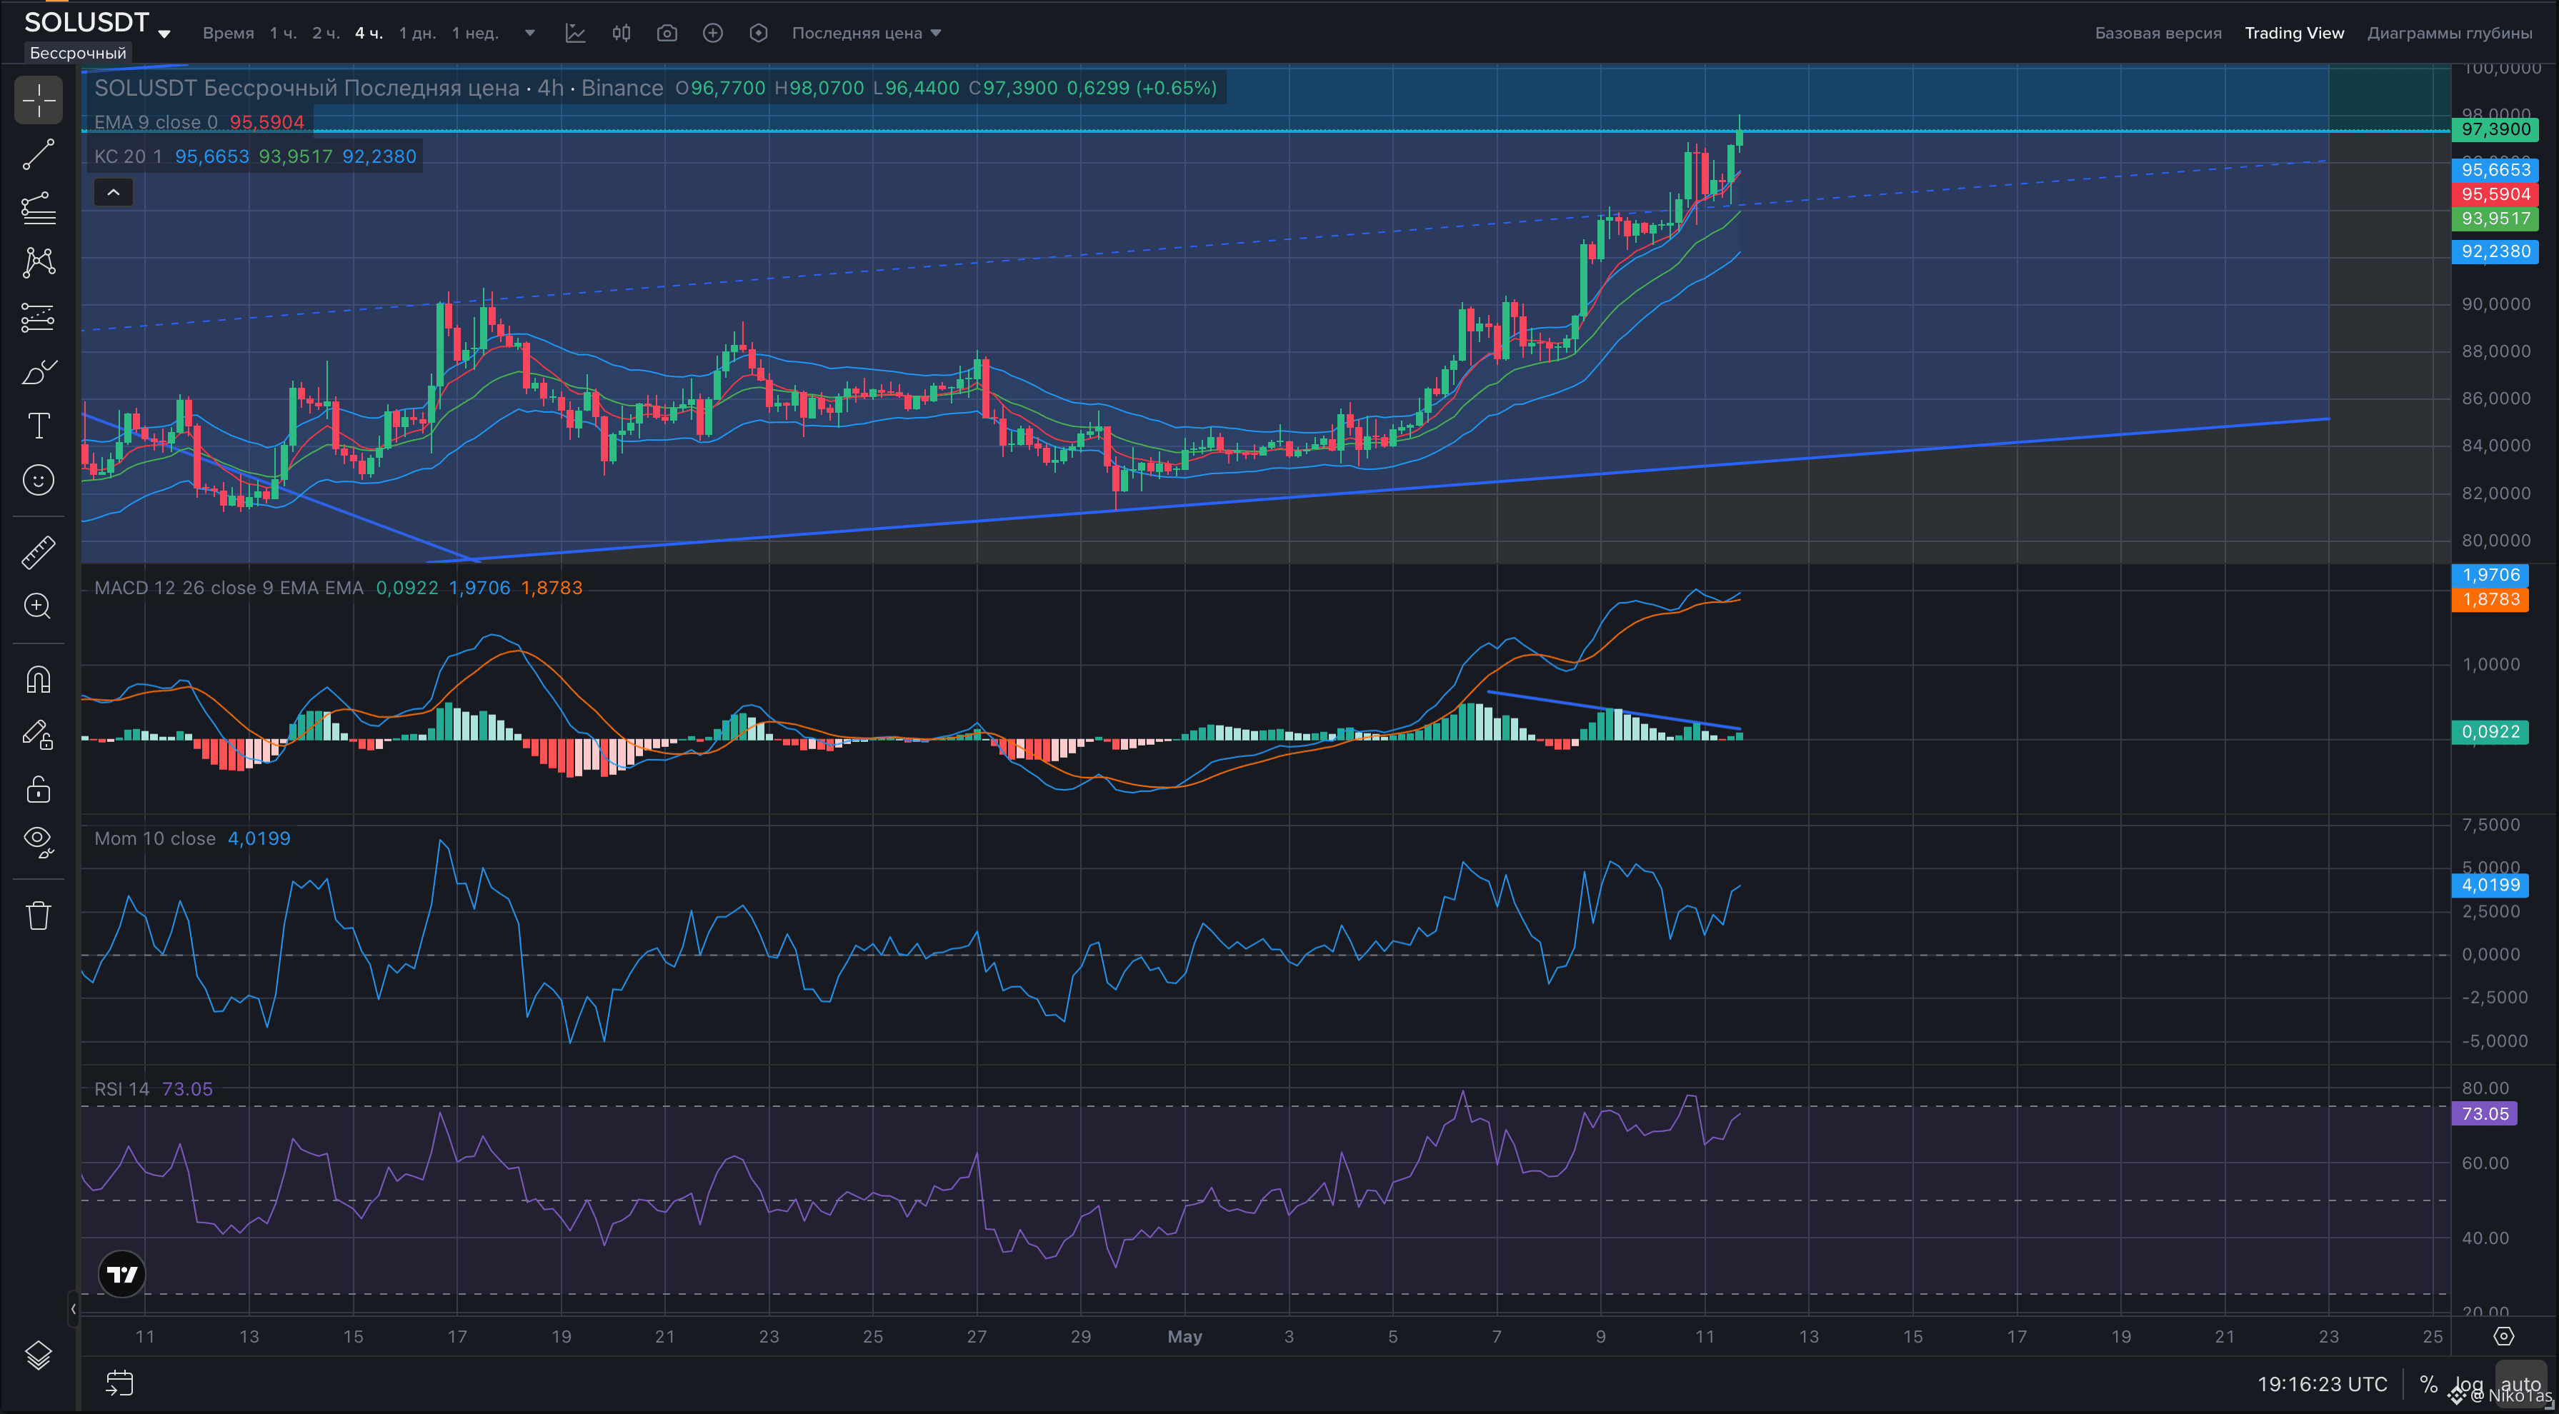Open the price axis settings gear
Screen dimensions: 2559x1414
click(2503, 1337)
